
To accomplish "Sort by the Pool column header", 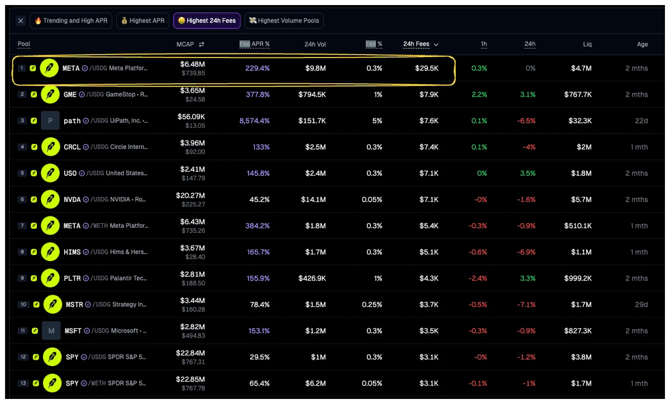I will click(x=24, y=44).
